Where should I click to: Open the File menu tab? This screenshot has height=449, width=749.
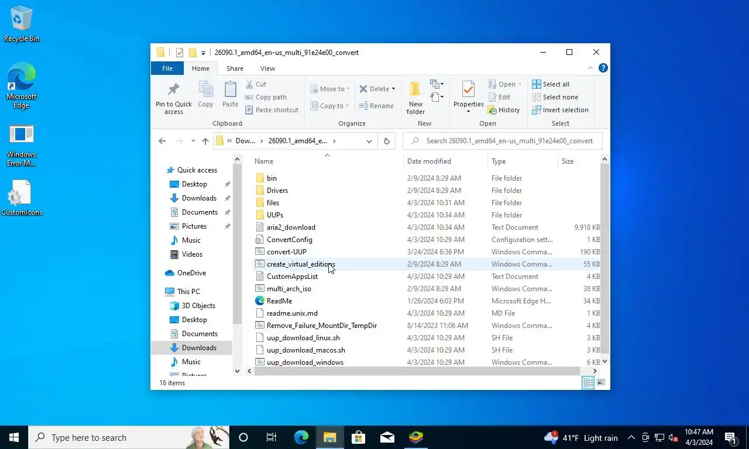167,68
